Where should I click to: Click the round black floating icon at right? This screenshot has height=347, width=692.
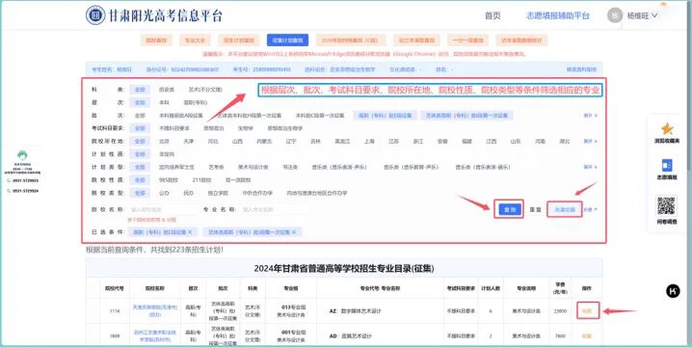(673, 291)
